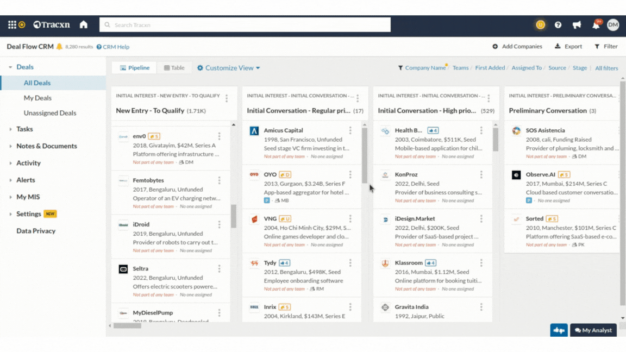Image resolution: width=626 pixels, height=352 pixels.
Task: Click three-dot menu on env0 card
Action: pos(220,136)
